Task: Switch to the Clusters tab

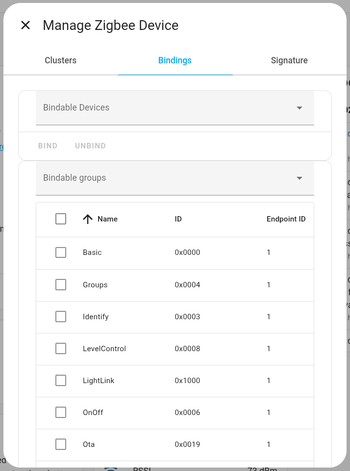Action: [x=61, y=60]
